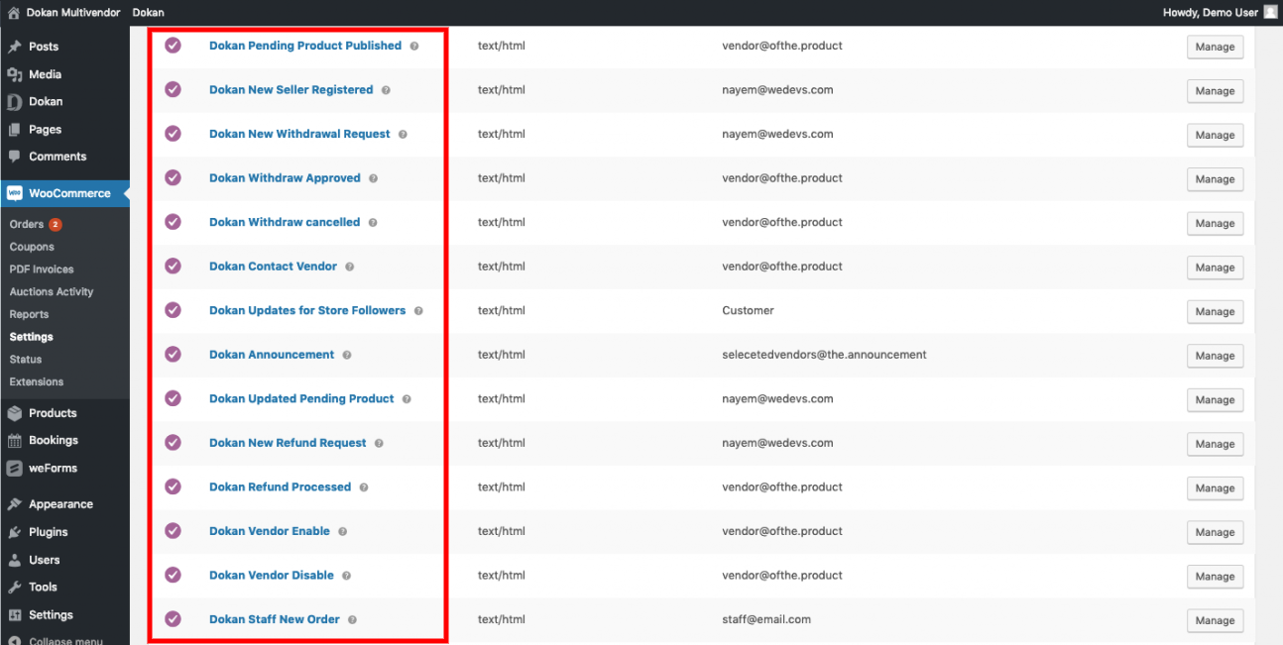Toggle enabled checkmark for Dokan Refund Processed
The width and height of the screenshot is (1283, 645).
[173, 485]
